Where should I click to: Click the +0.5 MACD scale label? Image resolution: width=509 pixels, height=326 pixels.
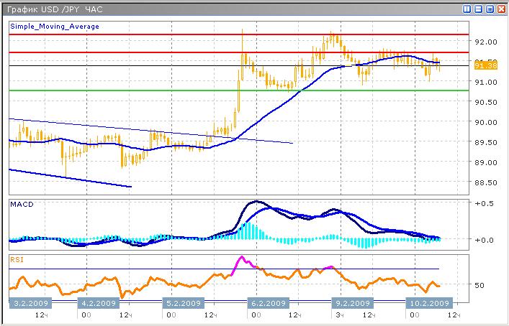coord(484,204)
